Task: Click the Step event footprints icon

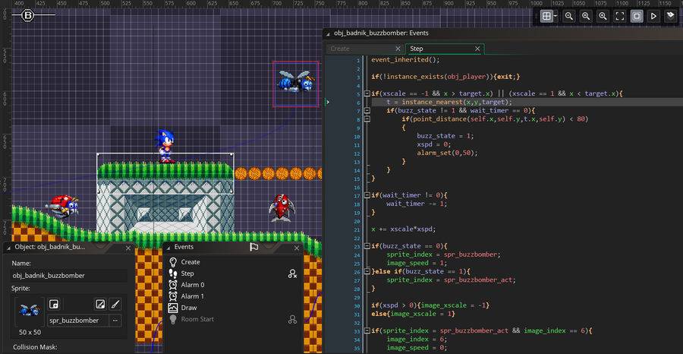Action: (x=173, y=273)
